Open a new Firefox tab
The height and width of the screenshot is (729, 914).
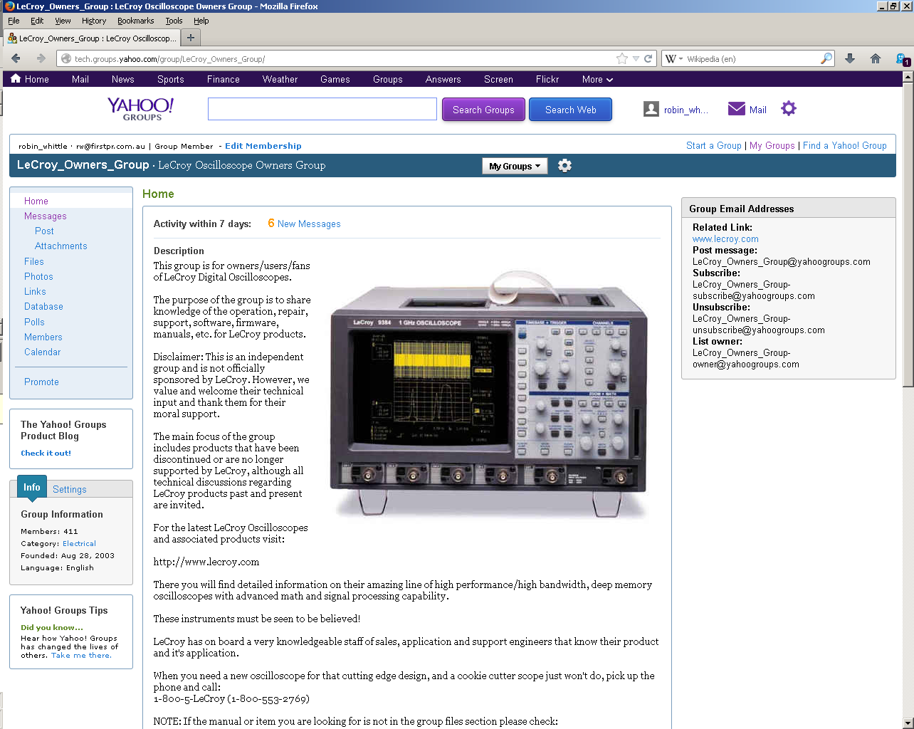(190, 38)
